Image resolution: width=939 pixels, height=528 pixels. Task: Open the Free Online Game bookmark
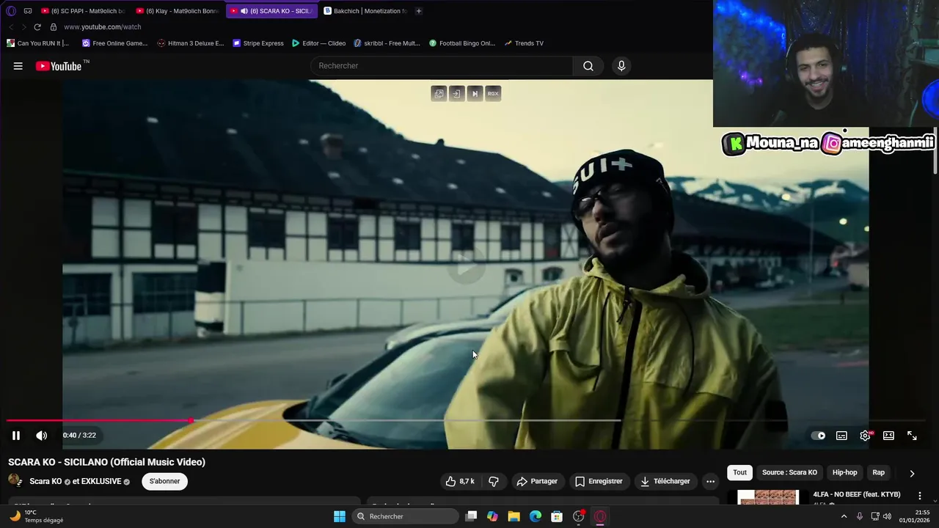click(x=115, y=43)
